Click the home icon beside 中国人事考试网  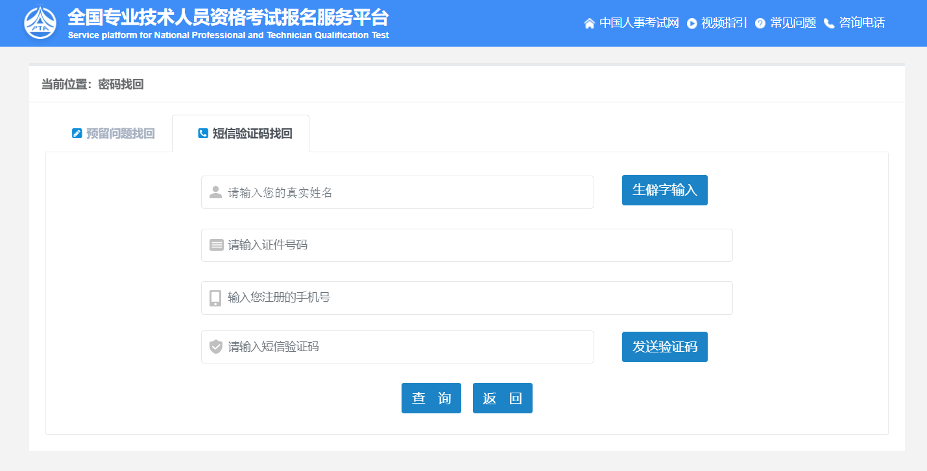pyautogui.click(x=589, y=23)
